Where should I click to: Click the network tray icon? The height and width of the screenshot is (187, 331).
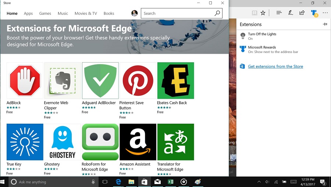(276, 182)
